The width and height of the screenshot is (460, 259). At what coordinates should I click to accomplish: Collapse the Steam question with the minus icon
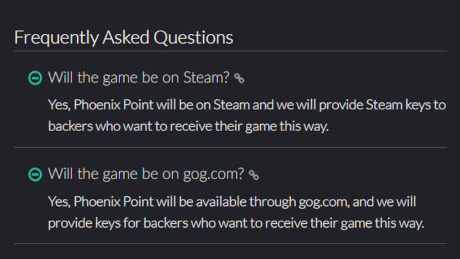click(x=36, y=78)
